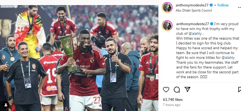Open Abu Dhabi Sports Council location
This screenshot has height=111, width=241.
coord(194,10)
